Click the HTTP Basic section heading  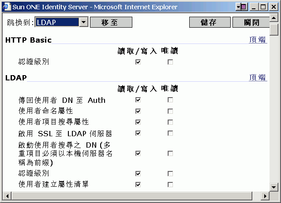click(x=28, y=40)
